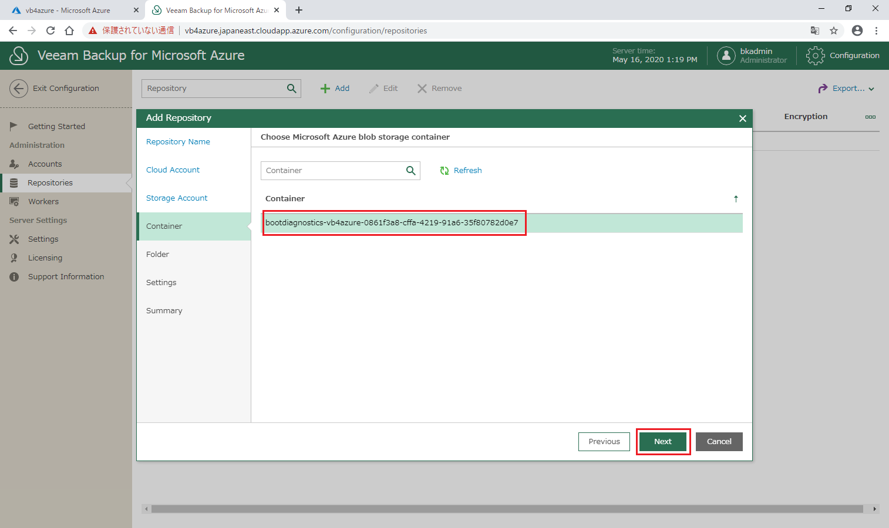The image size is (889, 528).
Task: Expand the Export dropdown chevron
Action: (x=871, y=89)
